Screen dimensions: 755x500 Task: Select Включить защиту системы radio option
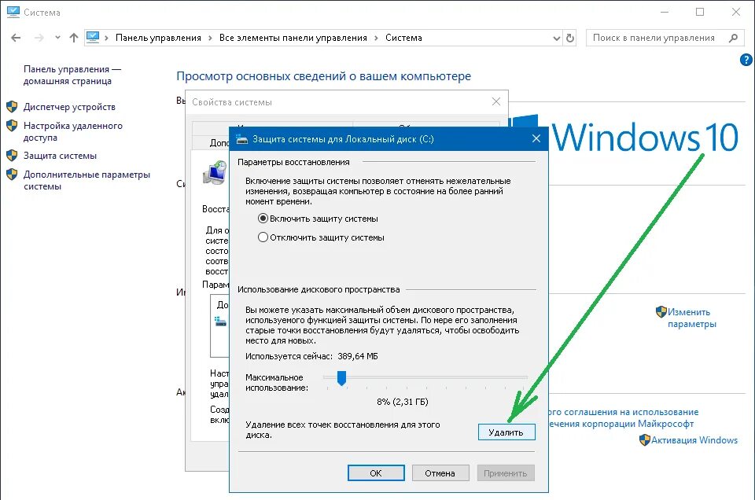319,219
